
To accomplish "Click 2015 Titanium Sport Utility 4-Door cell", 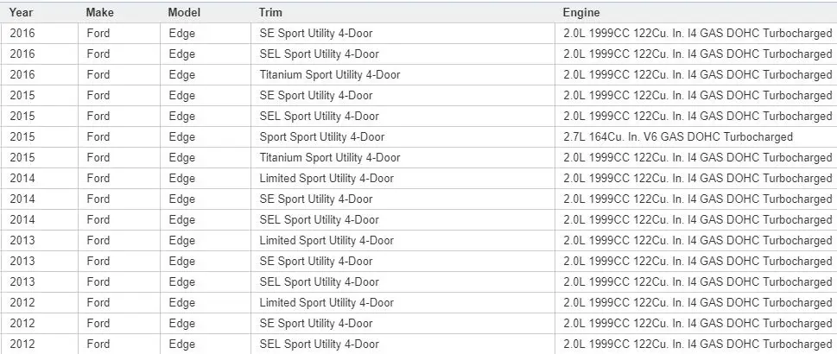I will tap(330, 158).
